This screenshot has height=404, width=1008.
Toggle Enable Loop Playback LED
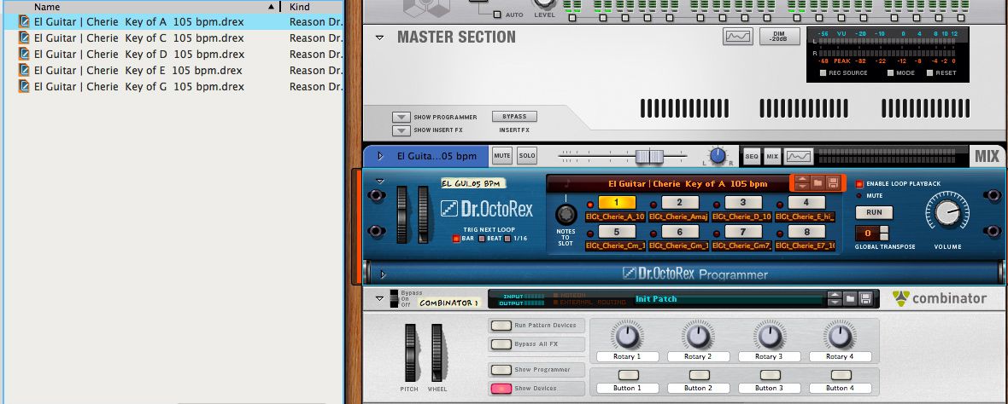tap(859, 184)
